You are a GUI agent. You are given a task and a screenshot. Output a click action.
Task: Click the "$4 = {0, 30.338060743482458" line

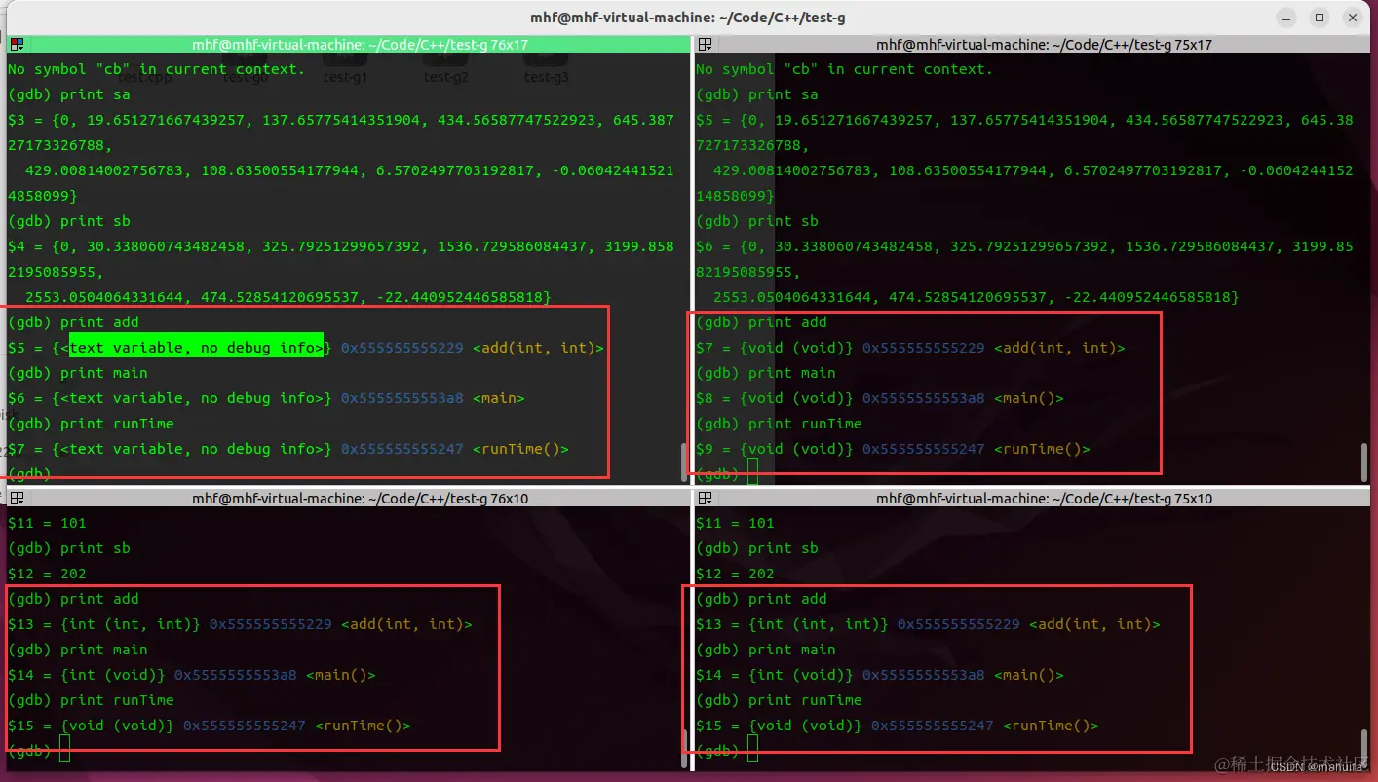tap(341, 246)
